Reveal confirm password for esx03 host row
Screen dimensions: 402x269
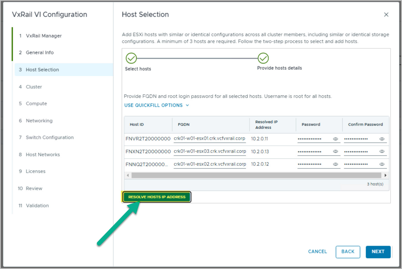coord(382,152)
